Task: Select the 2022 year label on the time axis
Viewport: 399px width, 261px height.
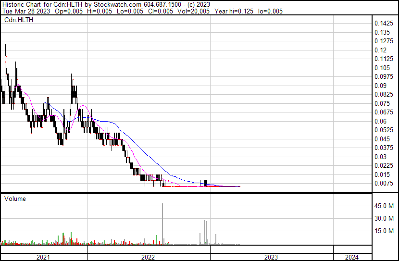Action: coord(148,257)
